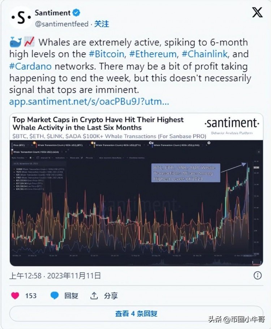Follow the account via 关注

[x=102, y=24]
